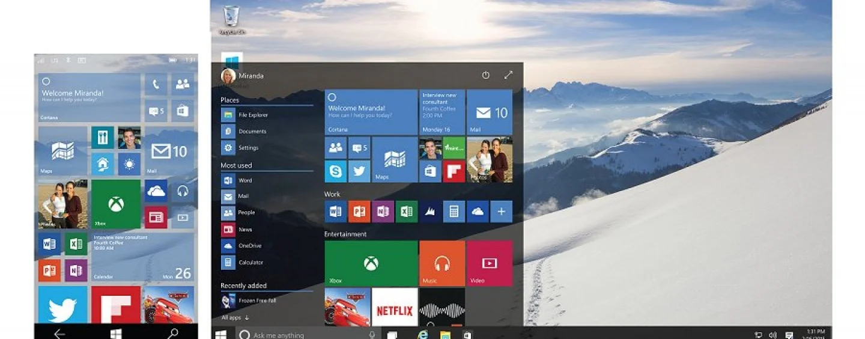This screenshot has height=339, width=865.
Task: Open the People tile in Start menu
Action: (x=335, y=148)
